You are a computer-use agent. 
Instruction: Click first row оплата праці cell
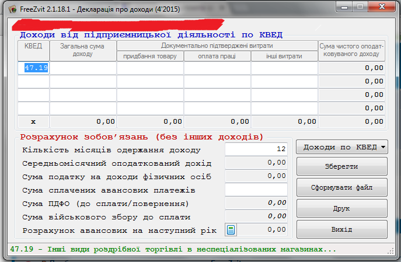[217, 68]
